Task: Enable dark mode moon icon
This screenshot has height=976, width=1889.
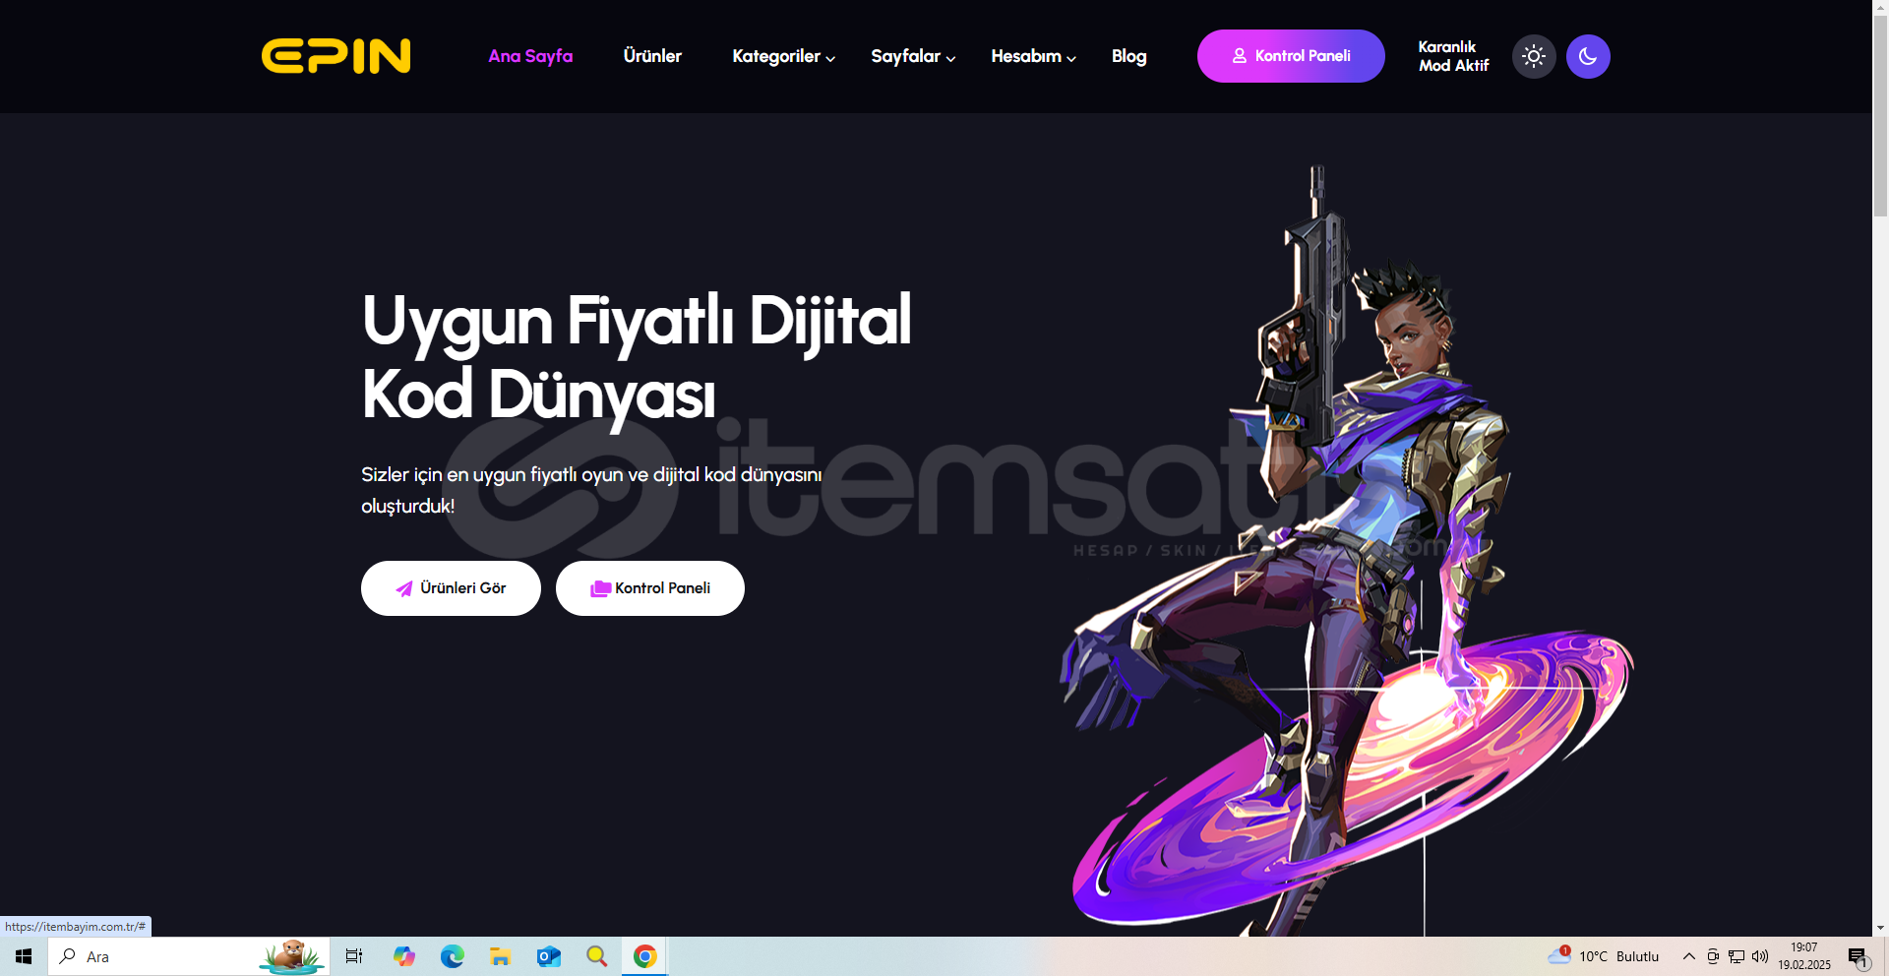Action: pyautogui.click(x=1587, y=57)
